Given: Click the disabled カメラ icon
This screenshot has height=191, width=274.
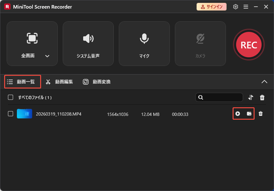Looking at the screenshot, I should [x=200, y=39].
